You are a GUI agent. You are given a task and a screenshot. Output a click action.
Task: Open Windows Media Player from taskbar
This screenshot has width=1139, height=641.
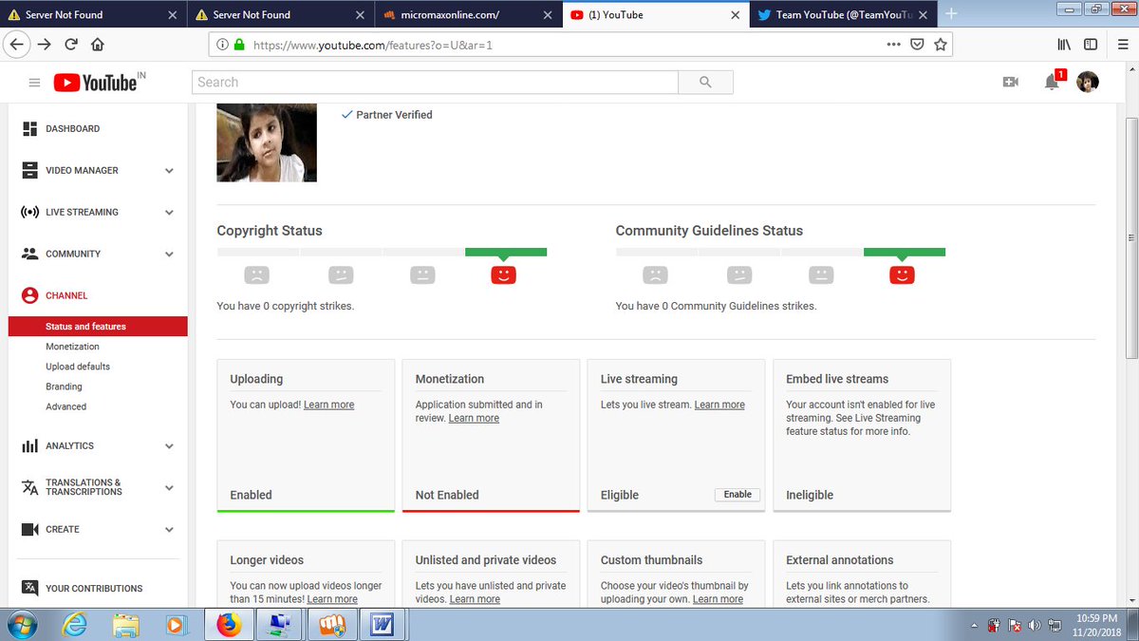(175, 625)
